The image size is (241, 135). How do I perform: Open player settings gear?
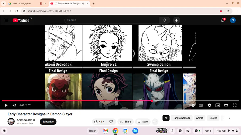[209, 105]
